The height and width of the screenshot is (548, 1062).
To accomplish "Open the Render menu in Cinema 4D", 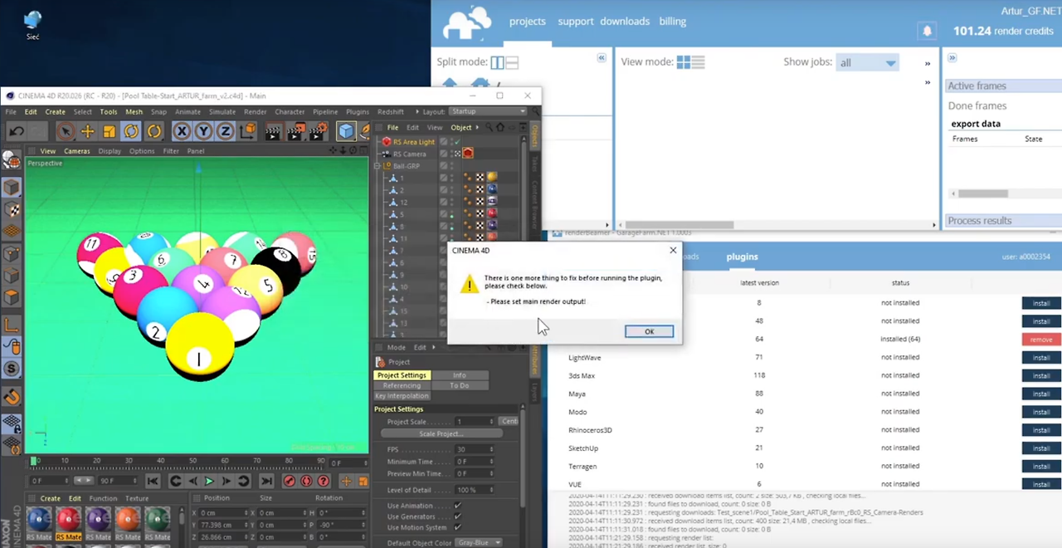I will point(255,111).
